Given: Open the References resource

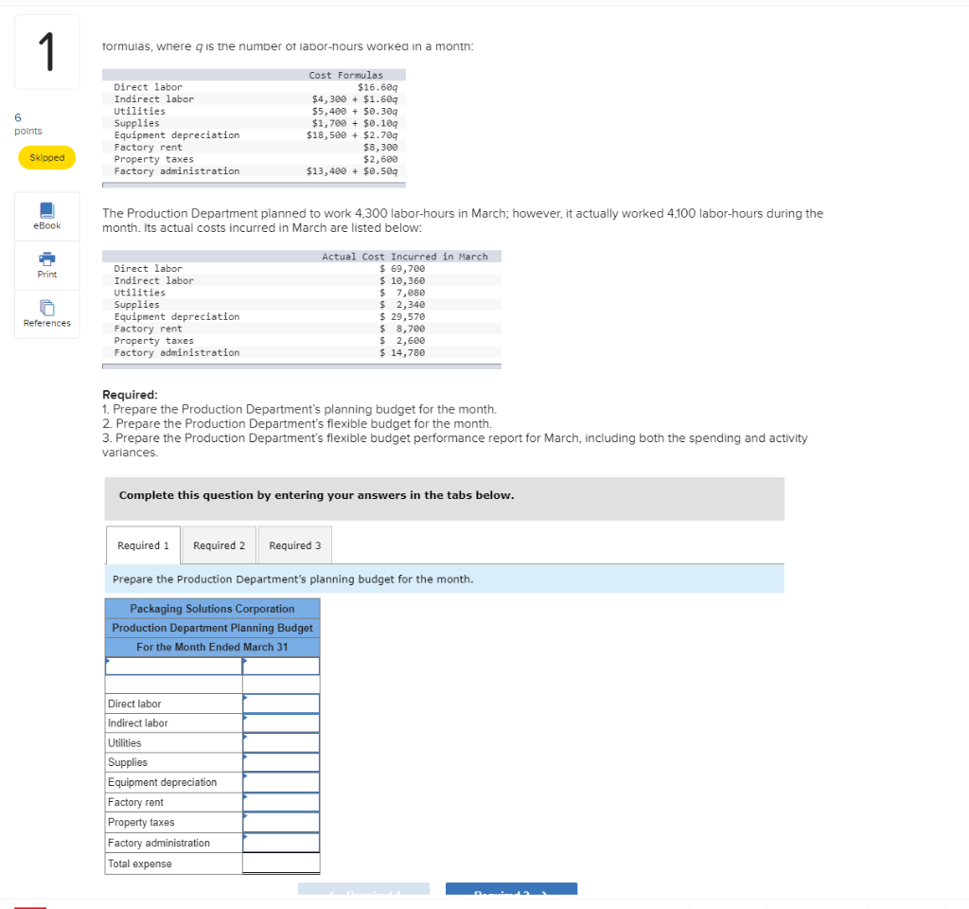Looking at the screenshot, I should tap(45, 313).
